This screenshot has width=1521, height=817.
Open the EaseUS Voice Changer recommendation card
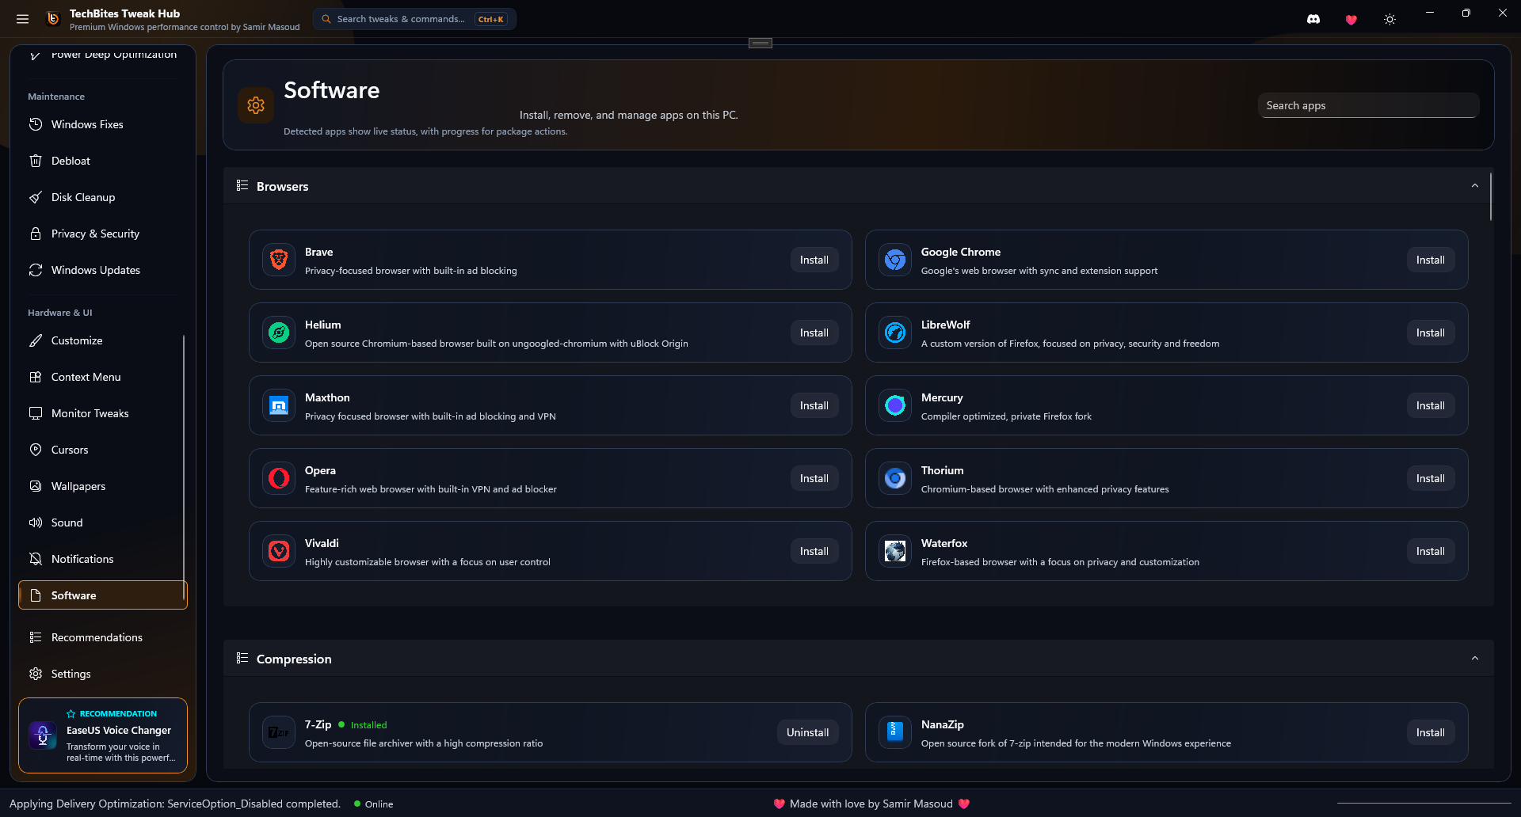click(103, 735)
